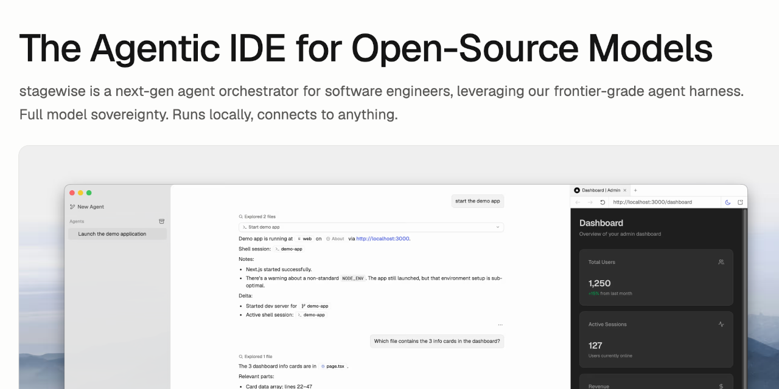Click the demo-app chip after Shell session
Screen dimensions: 779x389
(288, 249)
